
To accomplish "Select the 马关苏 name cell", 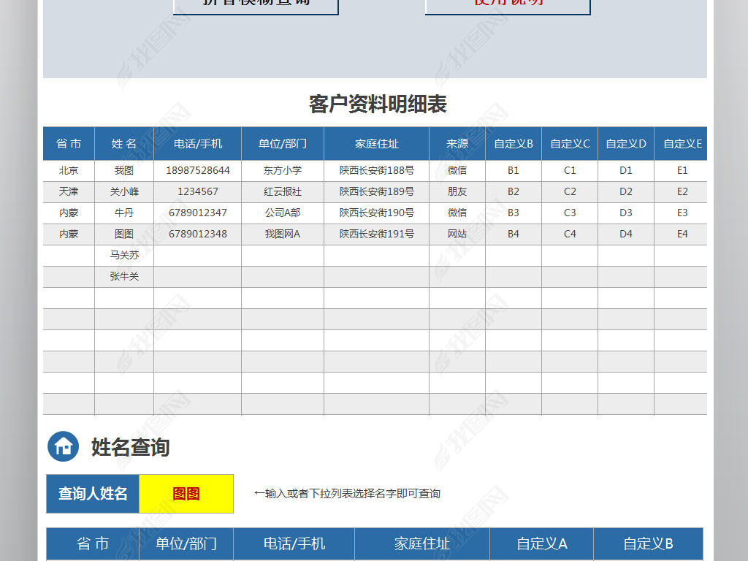I will coord(124,255).
